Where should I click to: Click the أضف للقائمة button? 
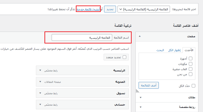click(148, 85)
